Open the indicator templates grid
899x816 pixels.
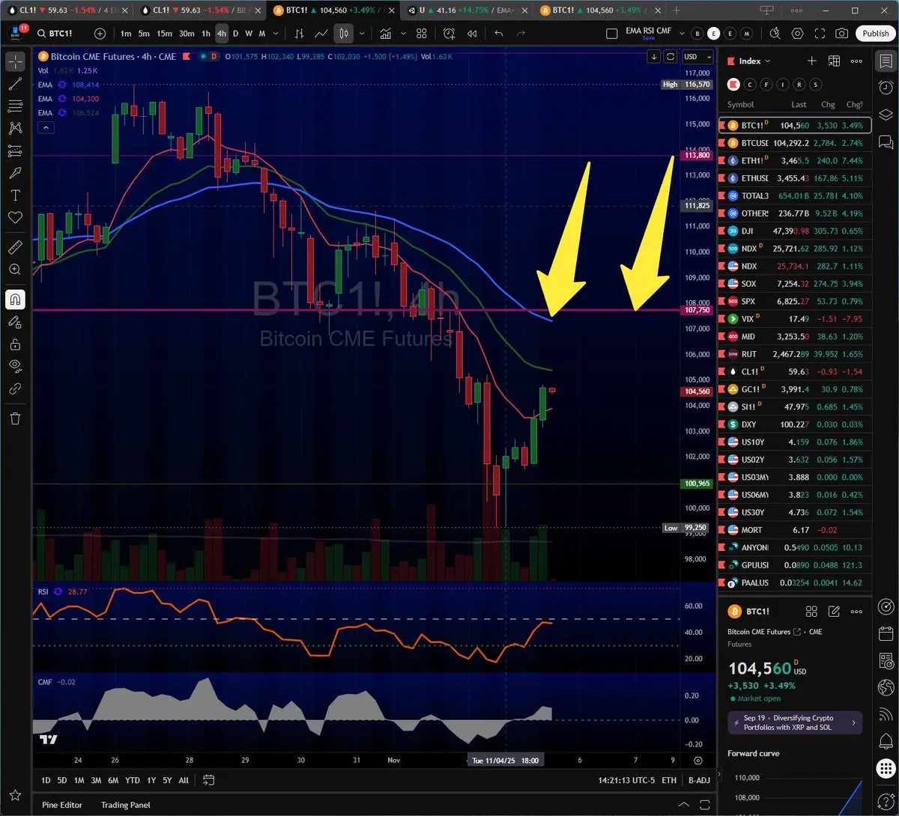coord(422,34)
